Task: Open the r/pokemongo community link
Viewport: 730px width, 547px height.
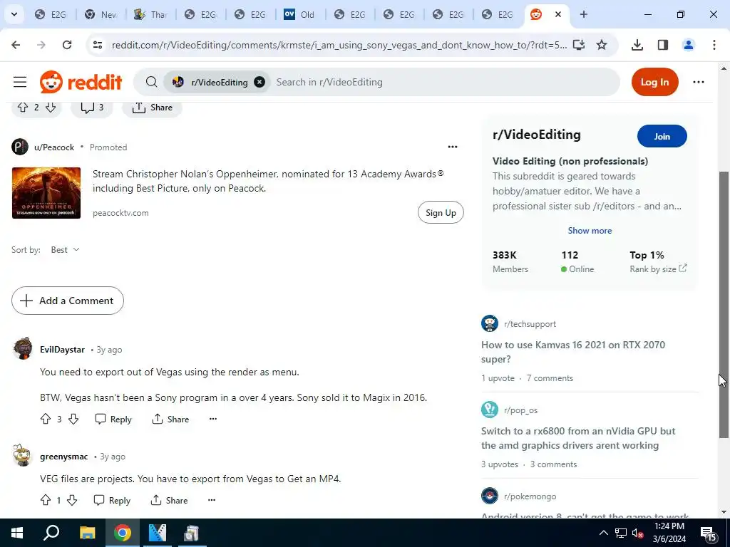Action: pos(530,496)
